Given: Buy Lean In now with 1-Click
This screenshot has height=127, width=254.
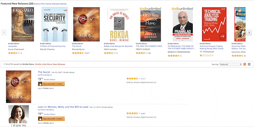Looking at the screenshot, I should (51, 118).
